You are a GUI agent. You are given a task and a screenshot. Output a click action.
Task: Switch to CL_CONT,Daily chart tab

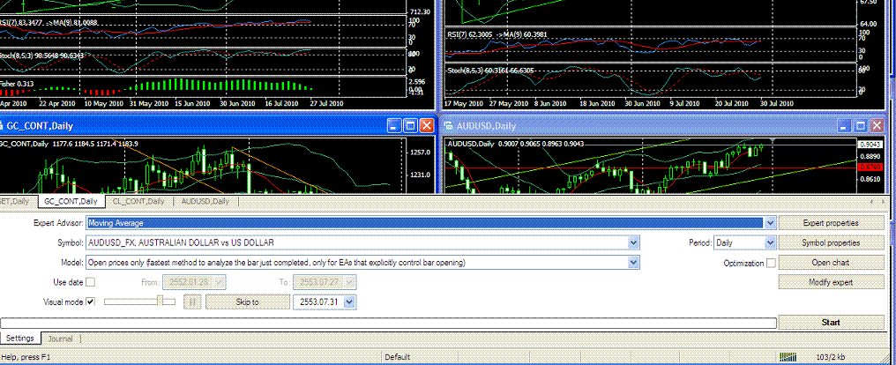coord(138,201)
